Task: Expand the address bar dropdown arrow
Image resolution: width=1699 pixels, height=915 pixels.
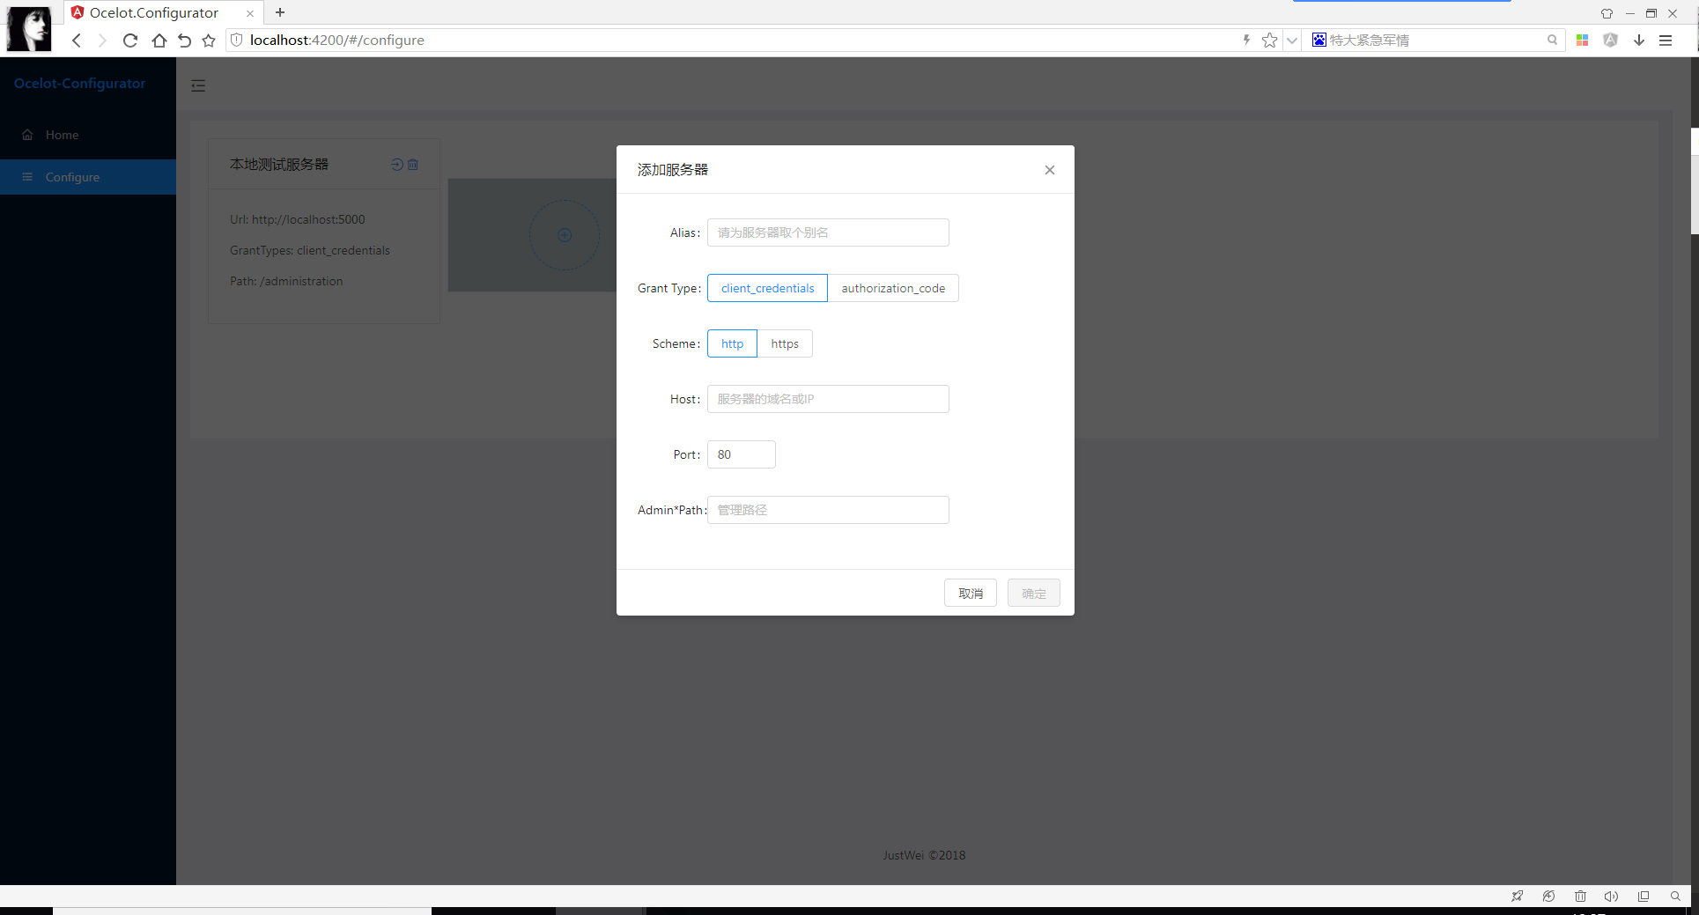Action: (x=1292, y=41)
